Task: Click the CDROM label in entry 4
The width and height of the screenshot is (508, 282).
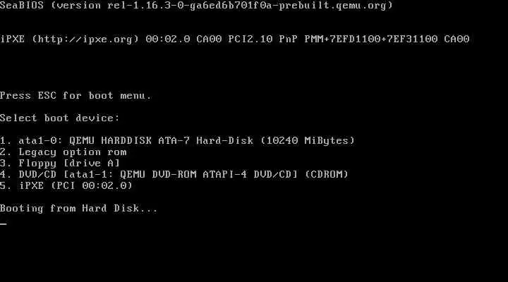Action: pos(327,174)
